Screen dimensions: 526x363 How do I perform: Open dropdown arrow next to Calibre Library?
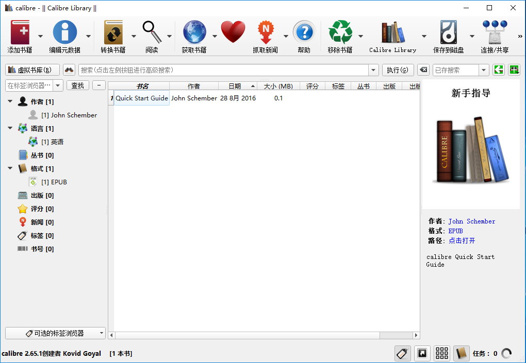[424, 36]
